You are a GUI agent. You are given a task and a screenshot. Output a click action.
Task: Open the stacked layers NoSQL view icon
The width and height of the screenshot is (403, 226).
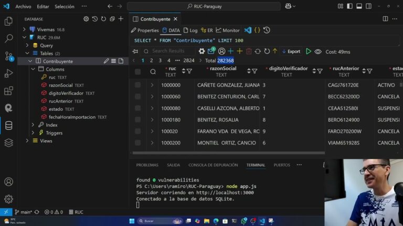(8, 143)
